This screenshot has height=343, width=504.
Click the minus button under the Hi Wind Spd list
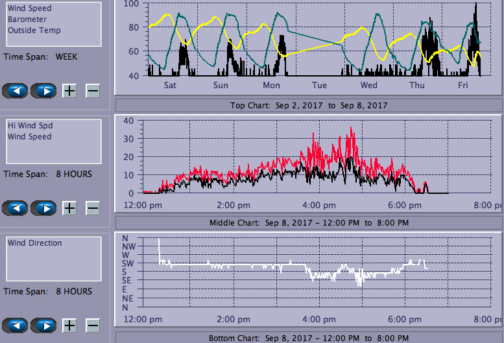pos(93,208)
